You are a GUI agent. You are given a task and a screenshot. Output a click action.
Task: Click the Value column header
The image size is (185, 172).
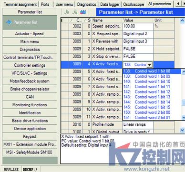(138, 20)
